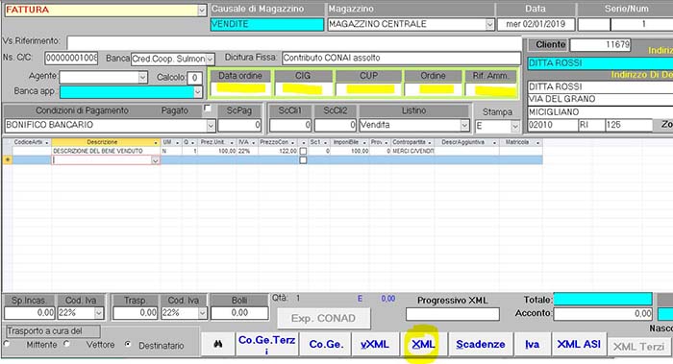Open Prez.Unit column header filter arrow
The height and width of the screenshot is (364, 673).
point(232,142)
